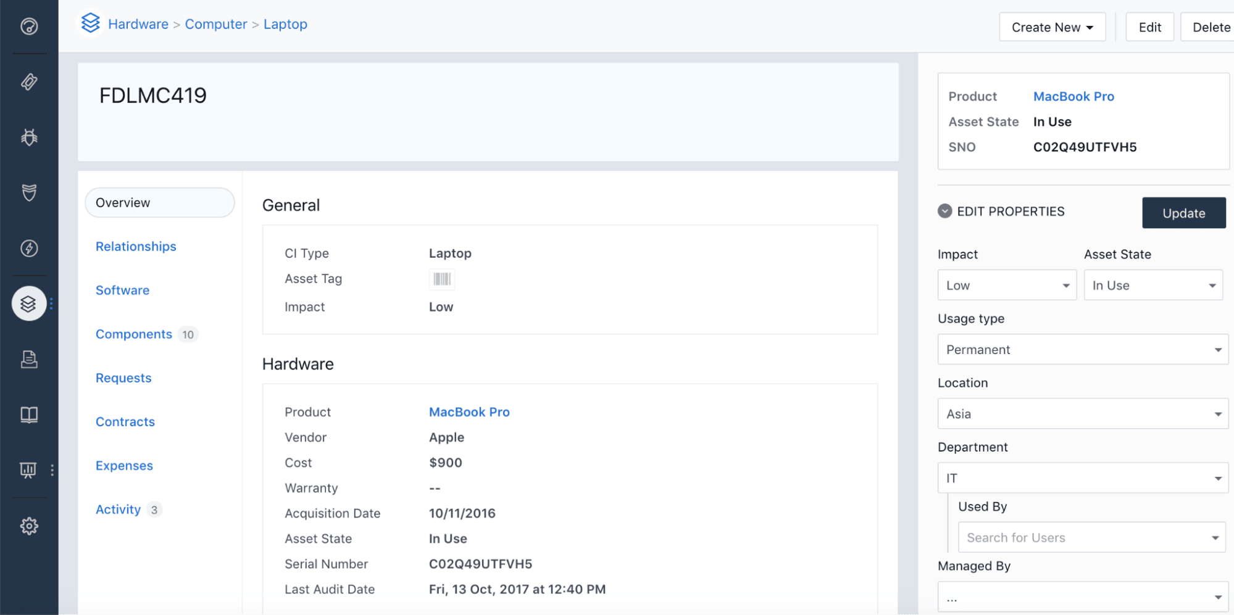Image resolution: width=1234 pixels, height=615 pixels.
Task: Click the Update button
Action: [x=1183, y=212]
